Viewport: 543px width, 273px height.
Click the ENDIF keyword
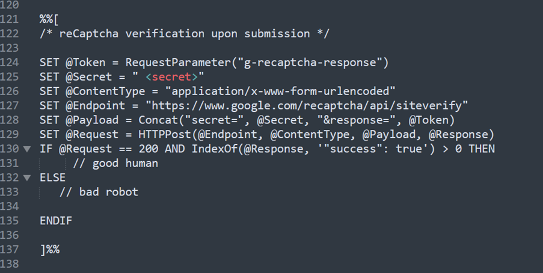pos(56,221)
